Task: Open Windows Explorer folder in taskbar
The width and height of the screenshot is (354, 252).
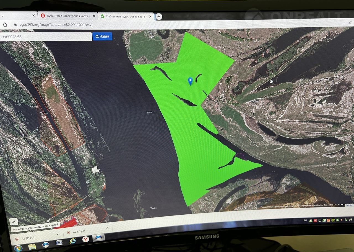Action: coord(32,246)
